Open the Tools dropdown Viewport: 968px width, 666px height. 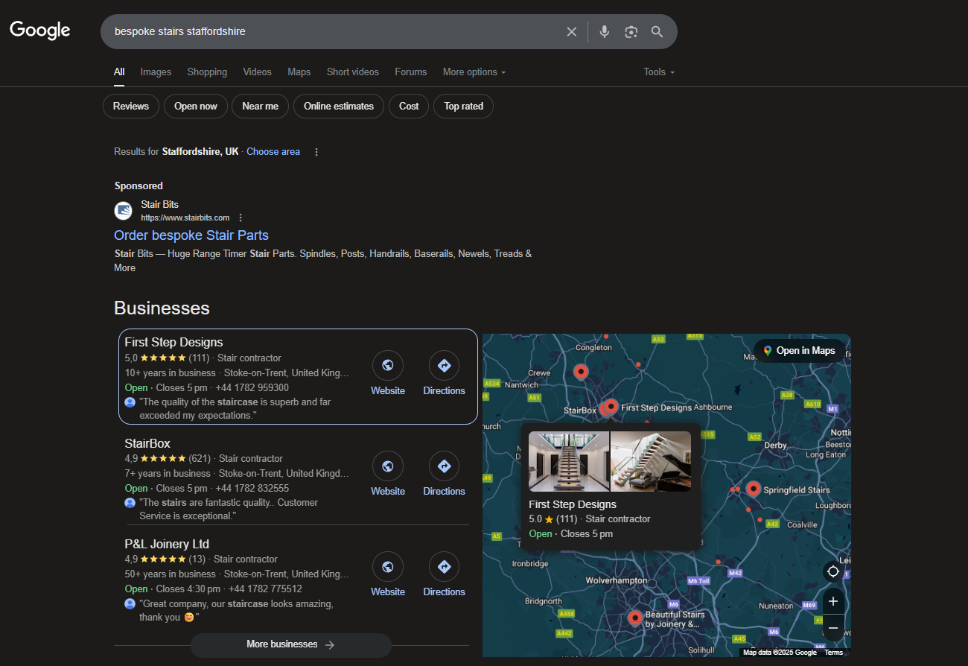coord(659,72)
